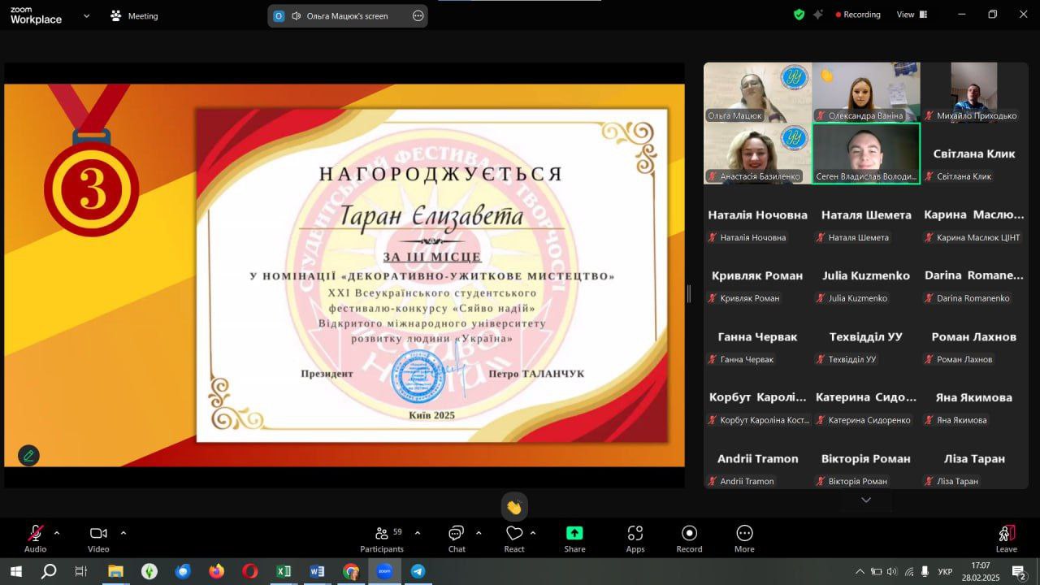Open the Apps menu
The image size is (1040, 585).
point(635,534)
